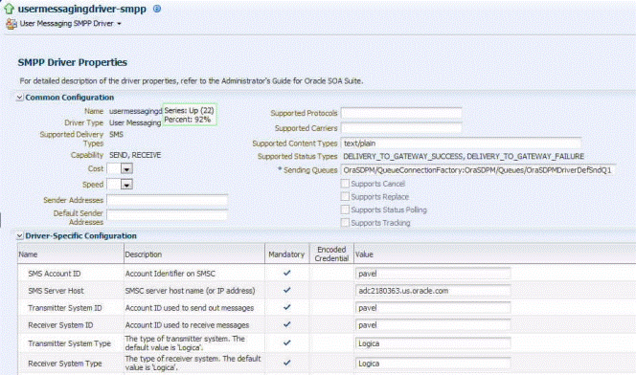
Task: Select the Transmitter System Type row name
Action: [69, 343]
